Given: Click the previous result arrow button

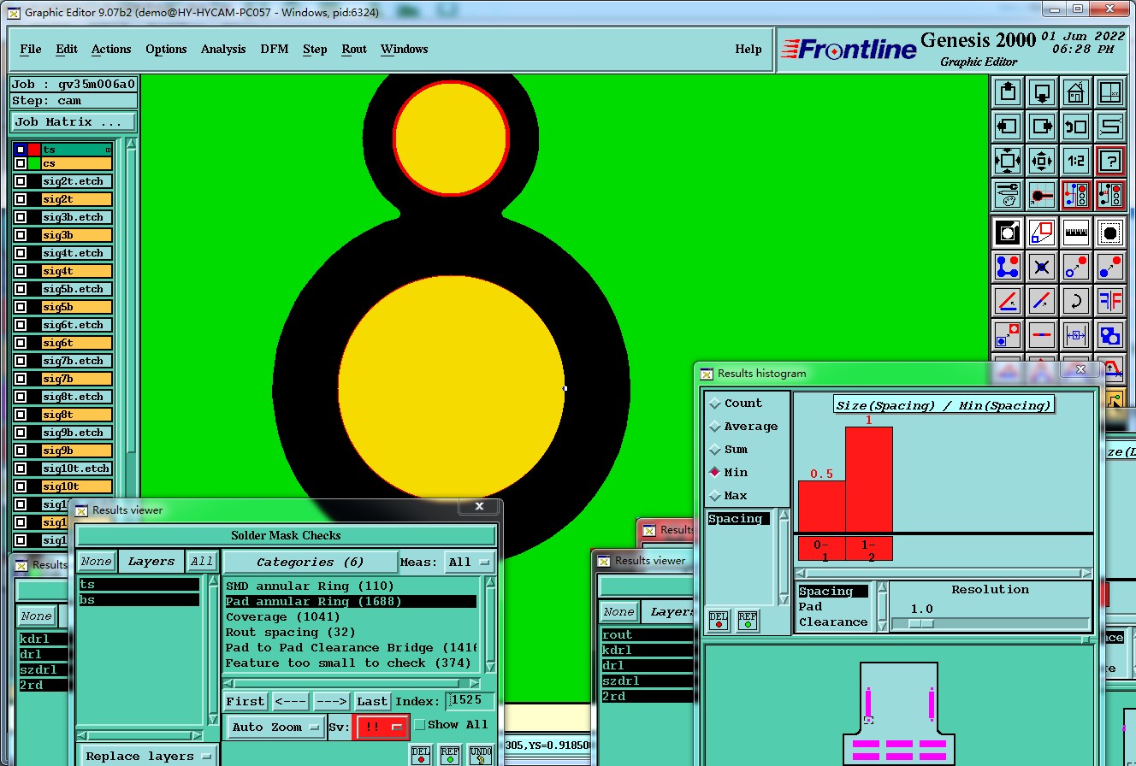Looking at the screenshot, I should pos(291,701).
